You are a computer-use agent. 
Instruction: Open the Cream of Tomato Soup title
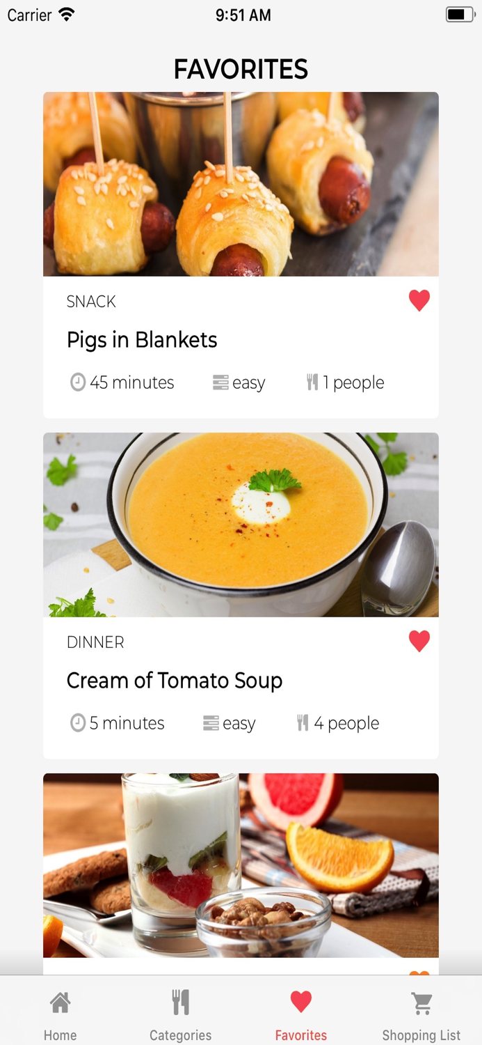pos(175,681)
